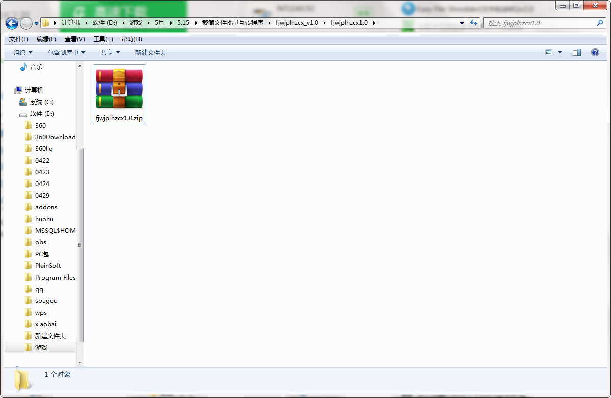Viewport: 611px width, 398px height.
Task: Toggle the preview pane icon in the toolbar
Action: [577, 52]
